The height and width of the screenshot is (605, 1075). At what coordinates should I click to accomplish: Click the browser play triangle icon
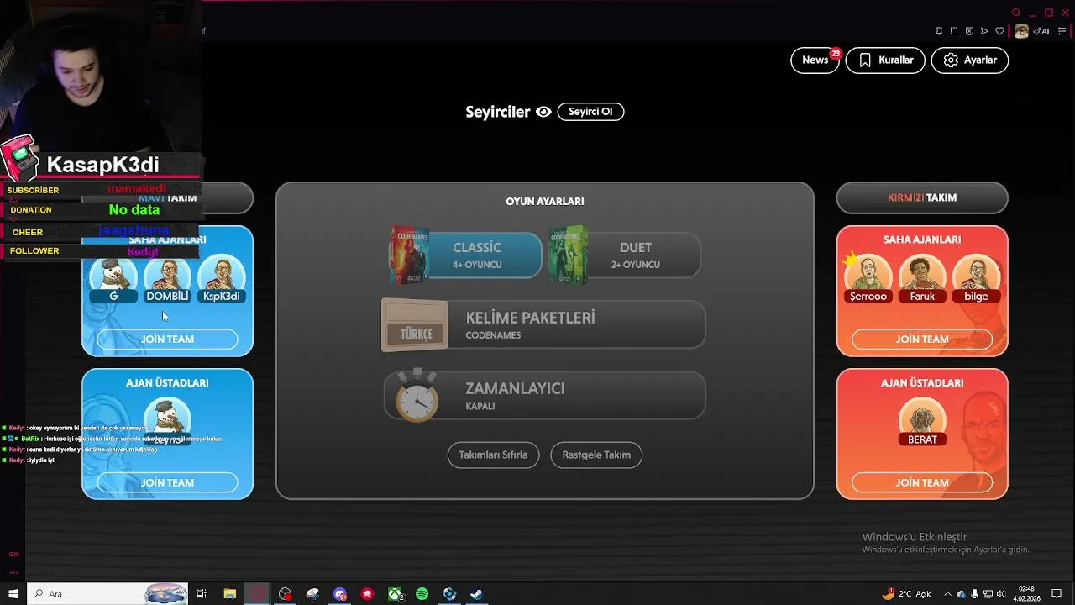point(984,31)
